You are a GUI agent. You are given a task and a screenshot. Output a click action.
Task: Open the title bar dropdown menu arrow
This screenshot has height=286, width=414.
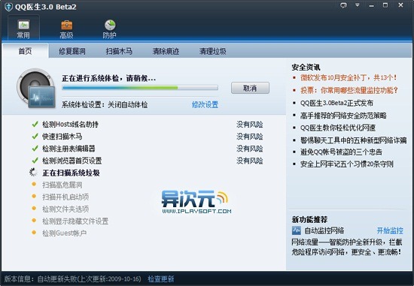click(x=358, y=5)
